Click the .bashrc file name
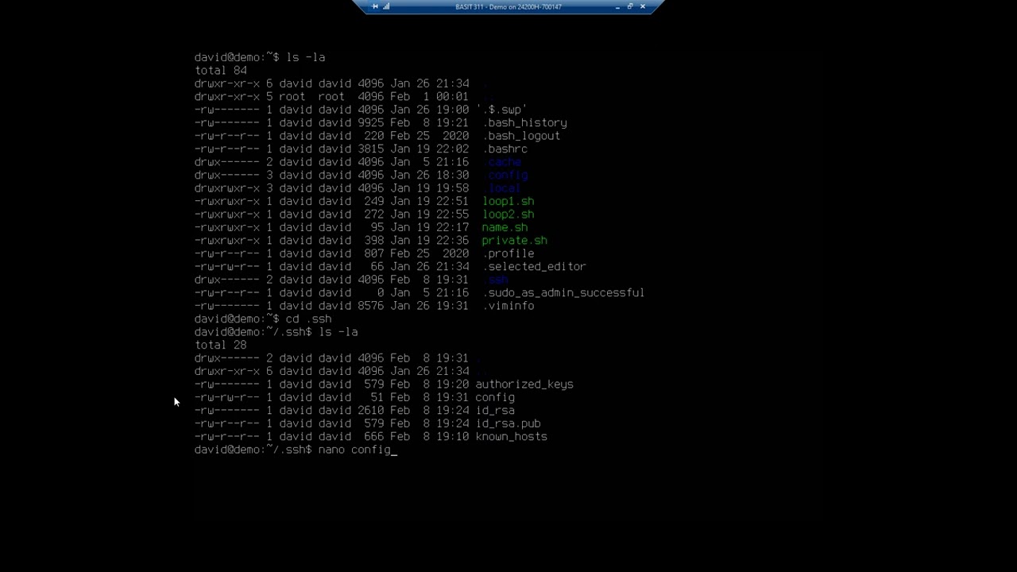Screen dimensions: 1017x572 coord(505,149)
